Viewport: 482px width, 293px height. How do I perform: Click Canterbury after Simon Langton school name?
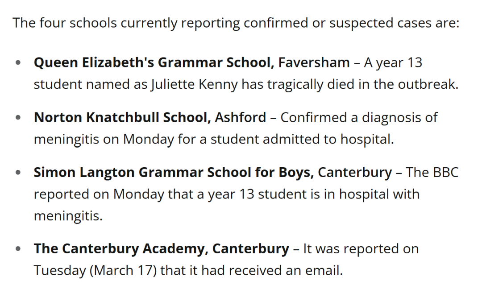click(355, 172)
